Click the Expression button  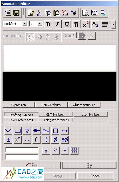point(19,105)
